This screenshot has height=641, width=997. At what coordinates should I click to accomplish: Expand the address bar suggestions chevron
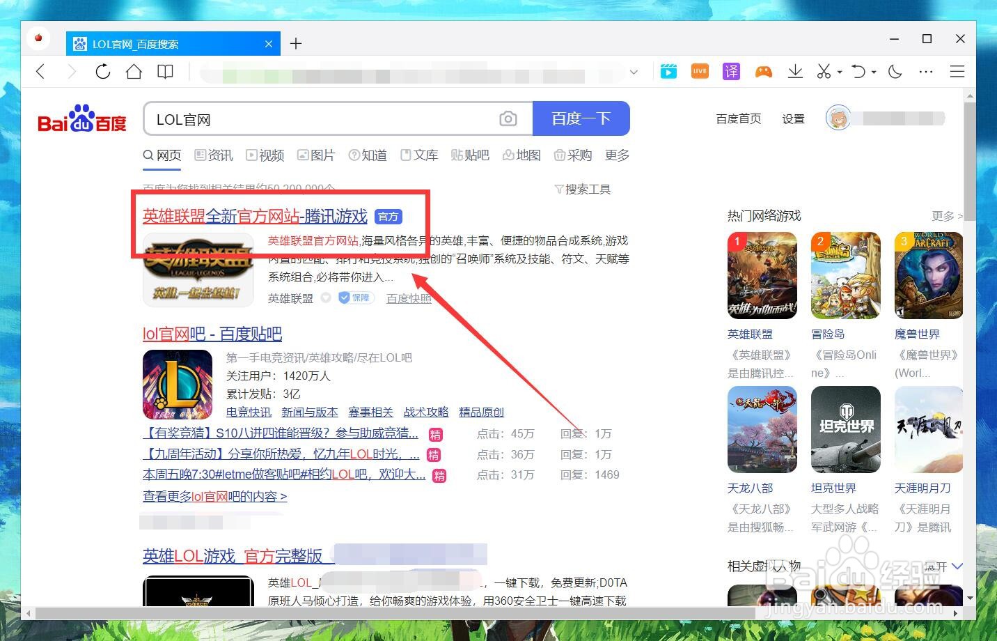634,71
